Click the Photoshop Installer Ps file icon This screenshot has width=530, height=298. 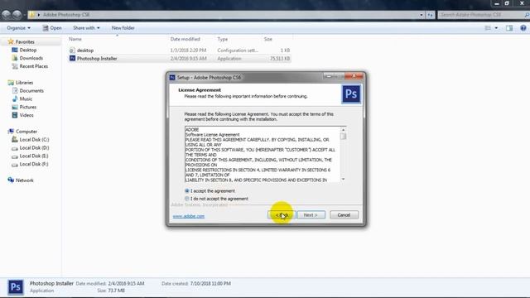[72, 59]
